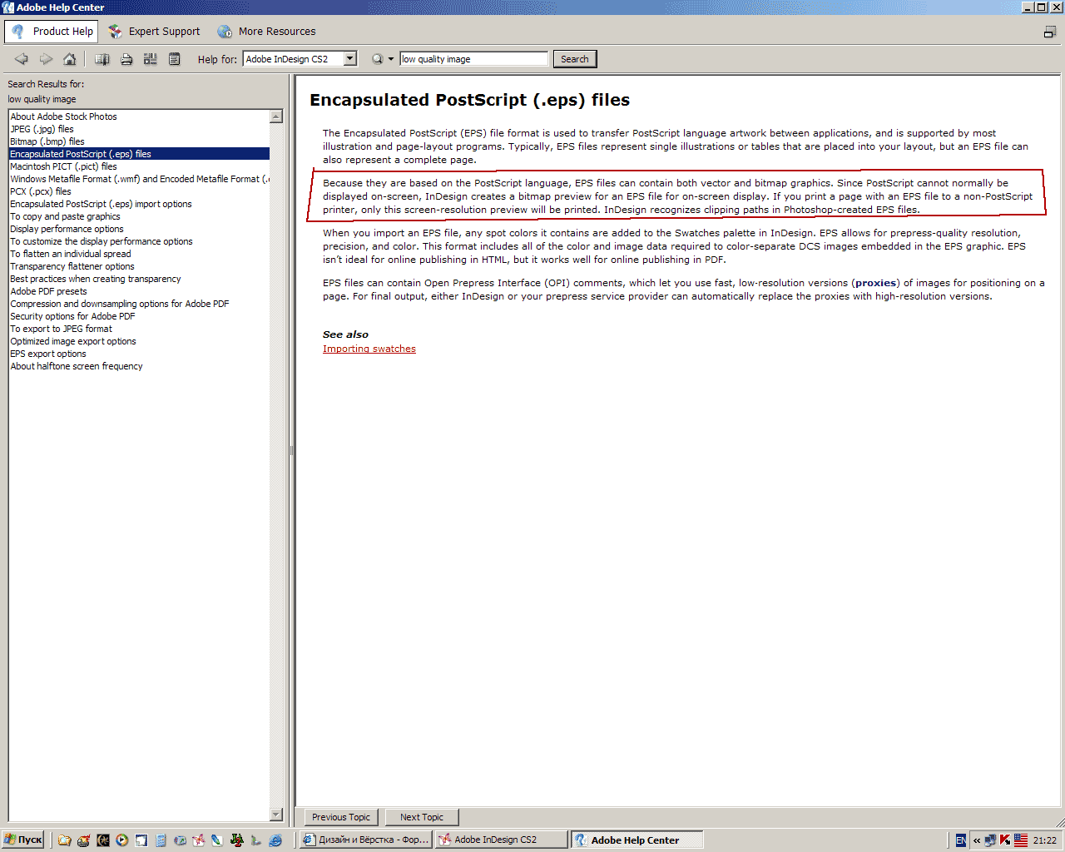The width and height of the screenshot is (1065, 852).
Task: Go forward with the right arrow icon
Action: [46, 59]
